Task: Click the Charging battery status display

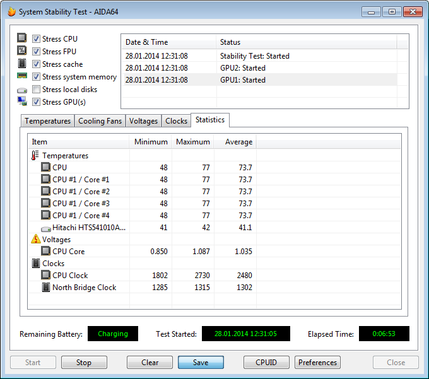Action: [x=113, y=334]
